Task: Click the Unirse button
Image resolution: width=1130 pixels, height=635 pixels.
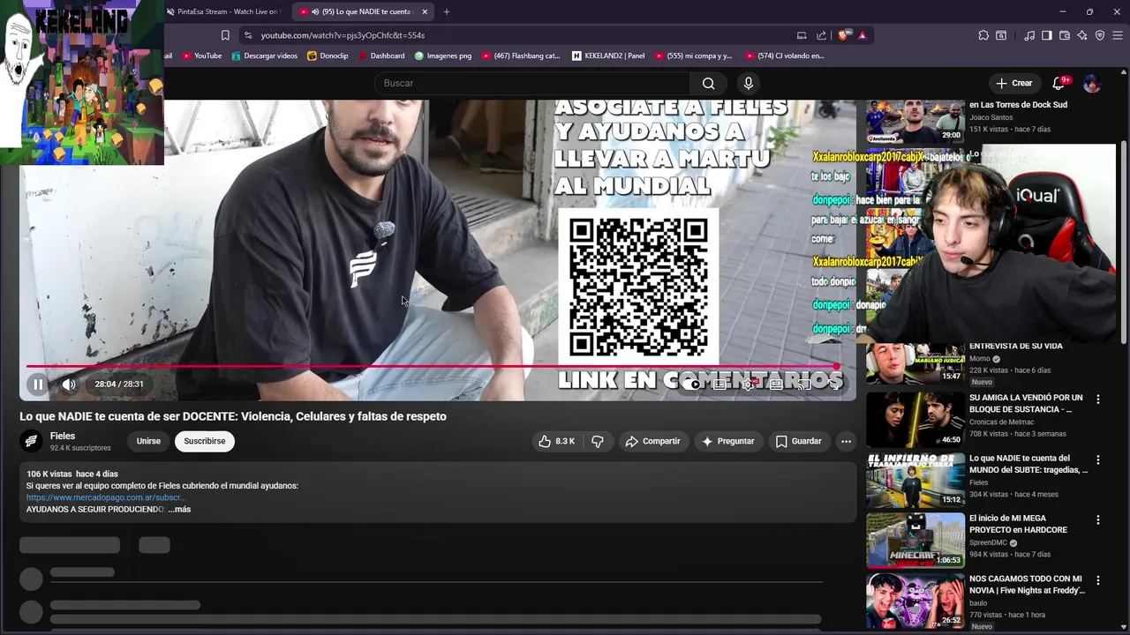Action: 148,441
